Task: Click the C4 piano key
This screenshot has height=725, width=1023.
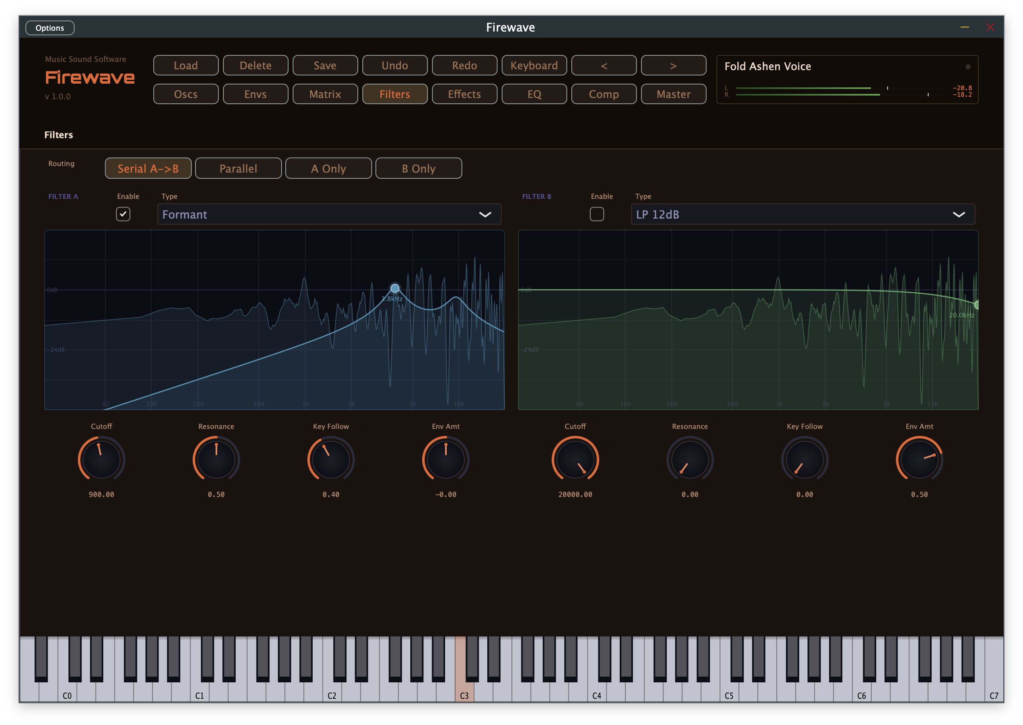Action: click(596, 691)
